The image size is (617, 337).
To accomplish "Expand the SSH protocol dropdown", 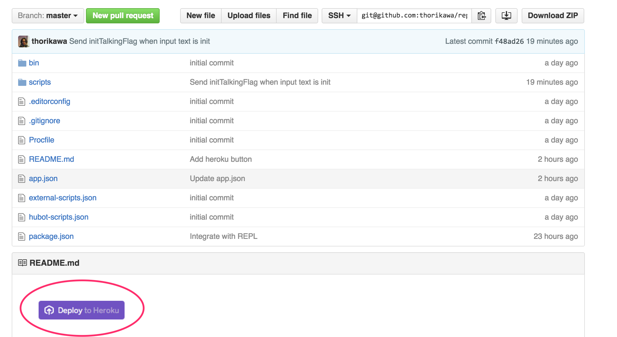I will (x=339, y=15).
